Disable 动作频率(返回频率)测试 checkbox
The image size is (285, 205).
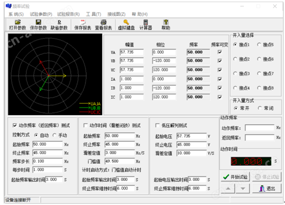[x=15, y=125]
